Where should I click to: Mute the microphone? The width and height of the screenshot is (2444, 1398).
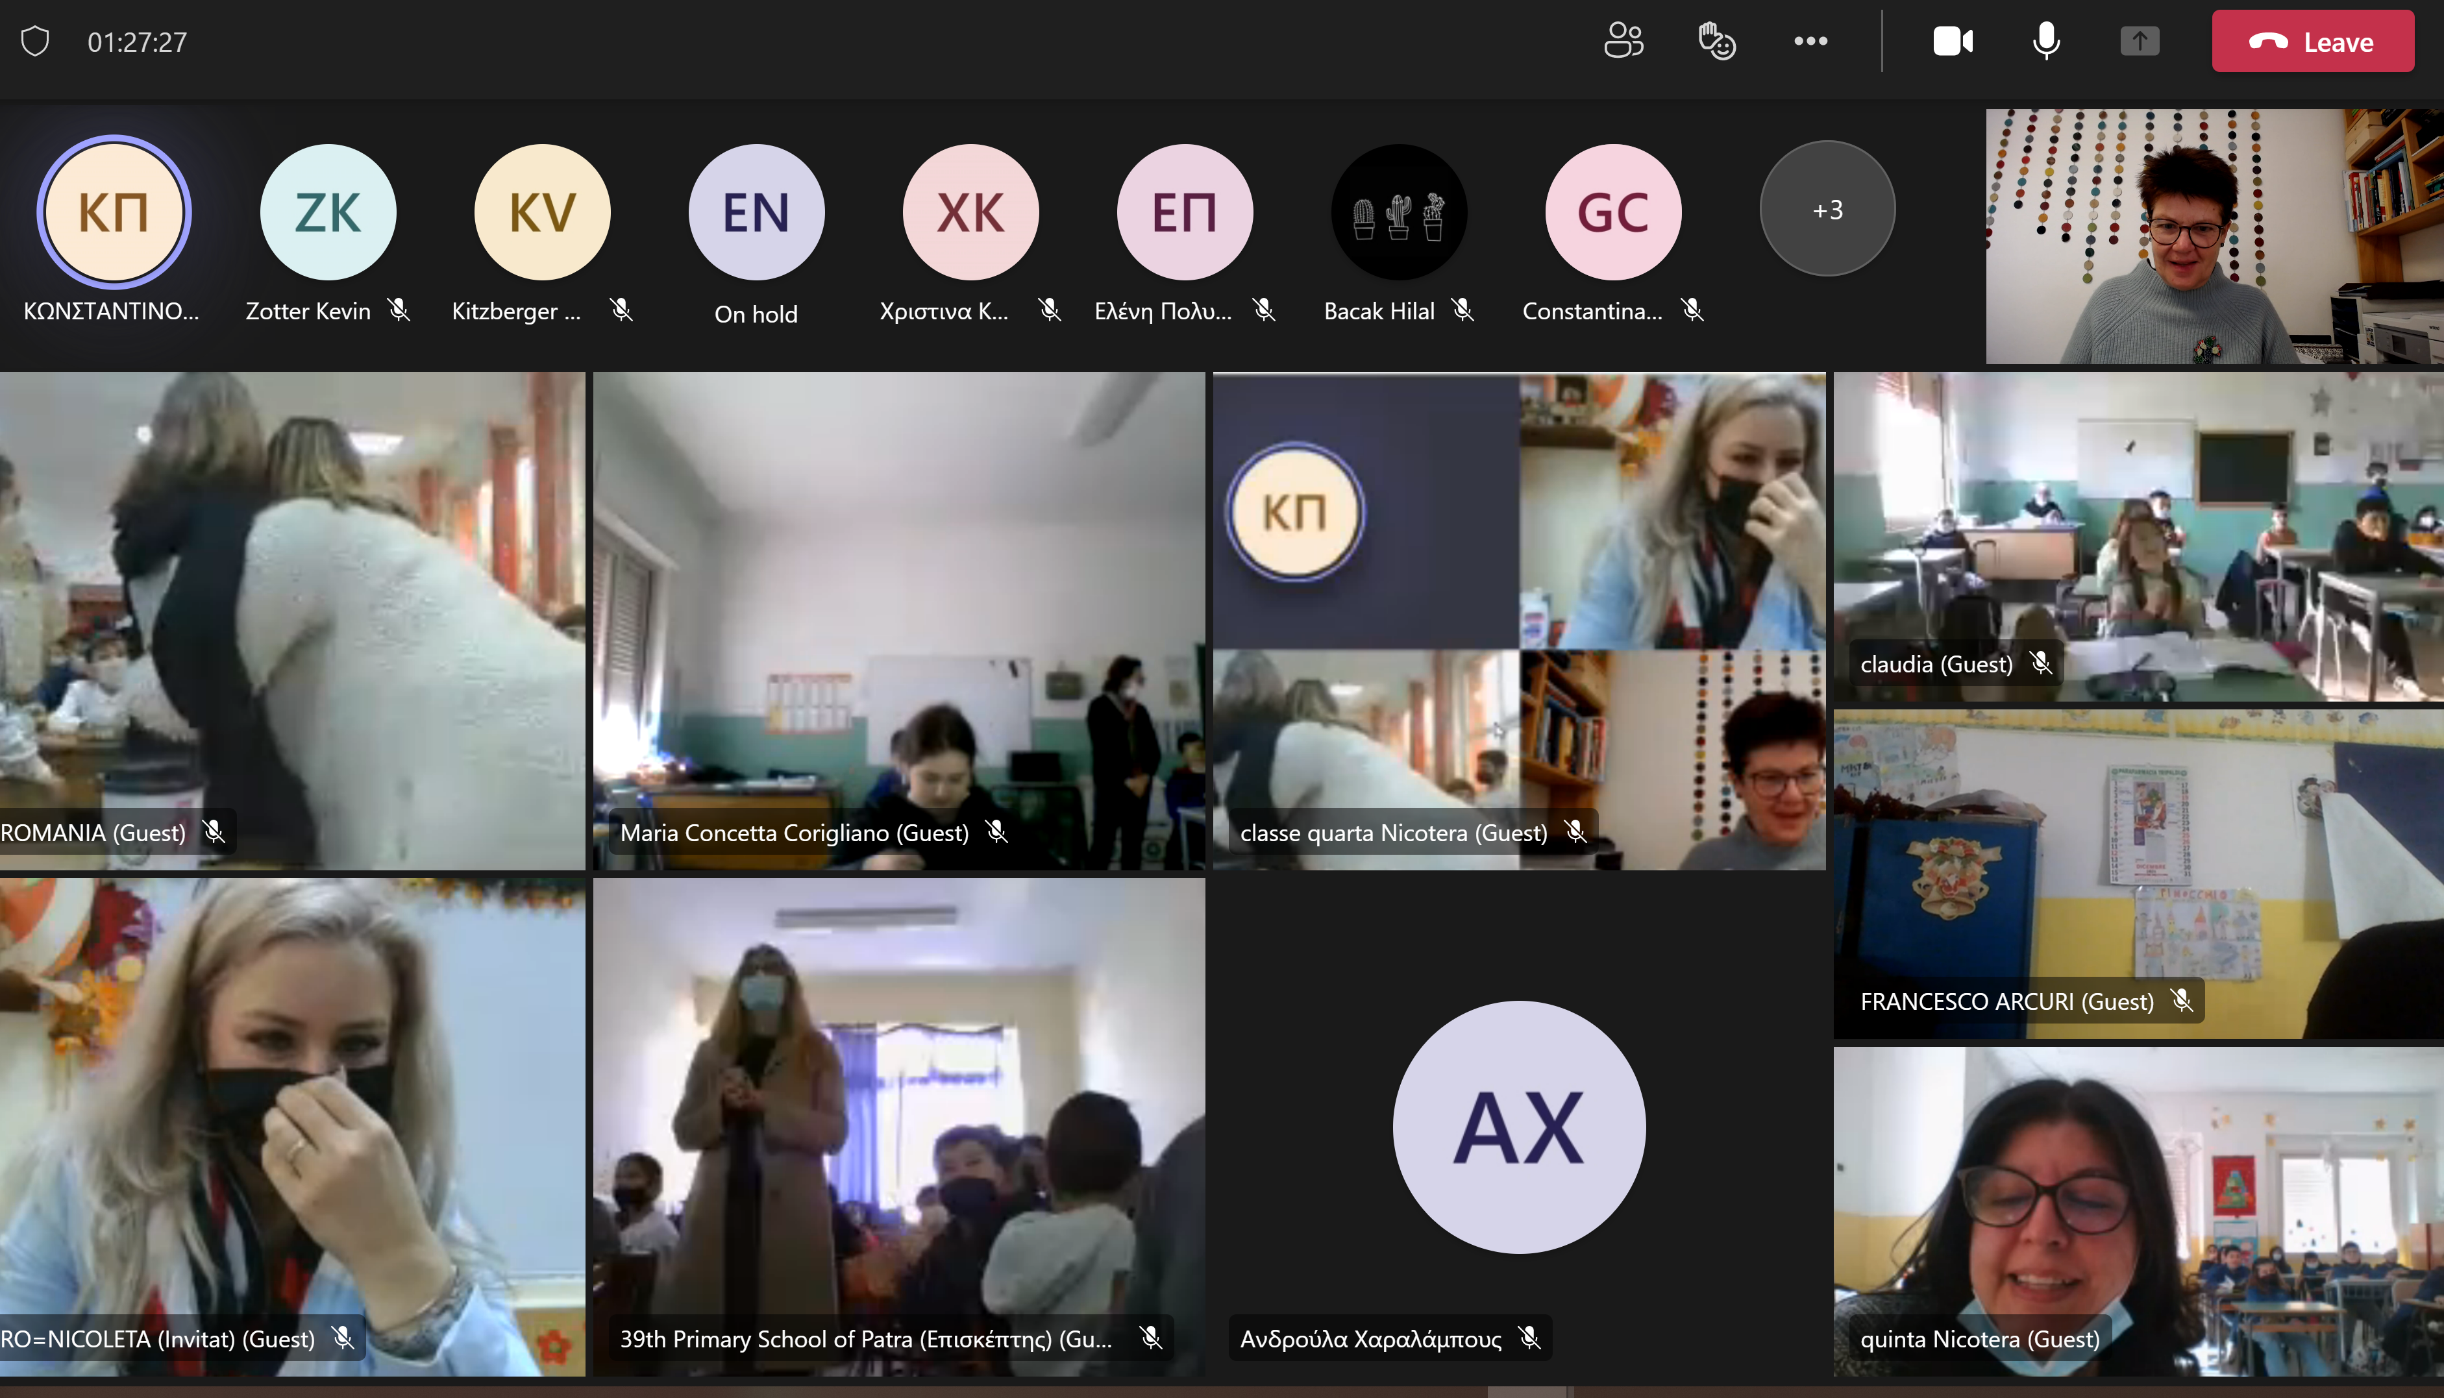click(2045, 42)
